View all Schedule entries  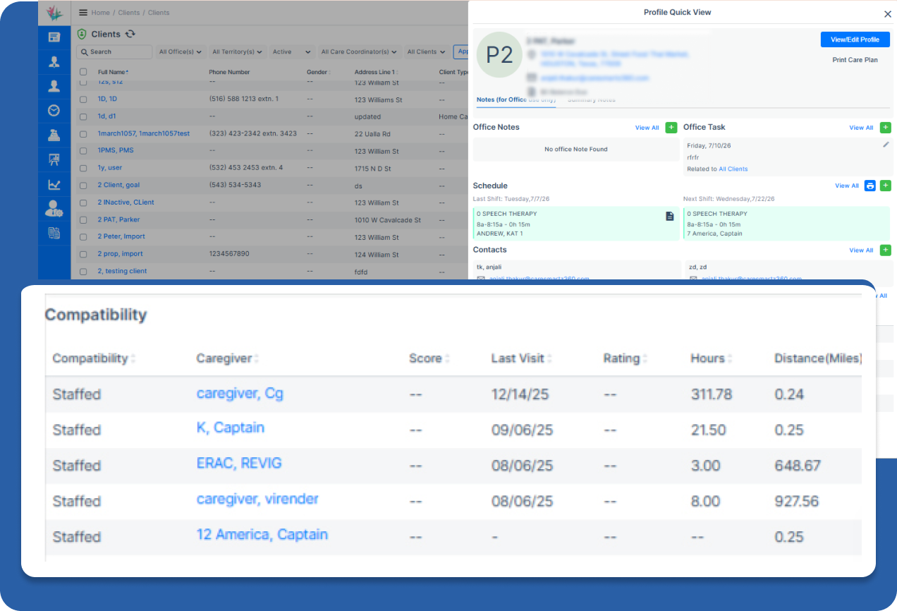[847, 186]
